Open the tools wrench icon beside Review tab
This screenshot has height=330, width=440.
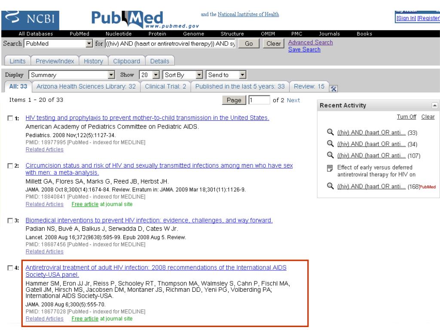tap(333, 89)
